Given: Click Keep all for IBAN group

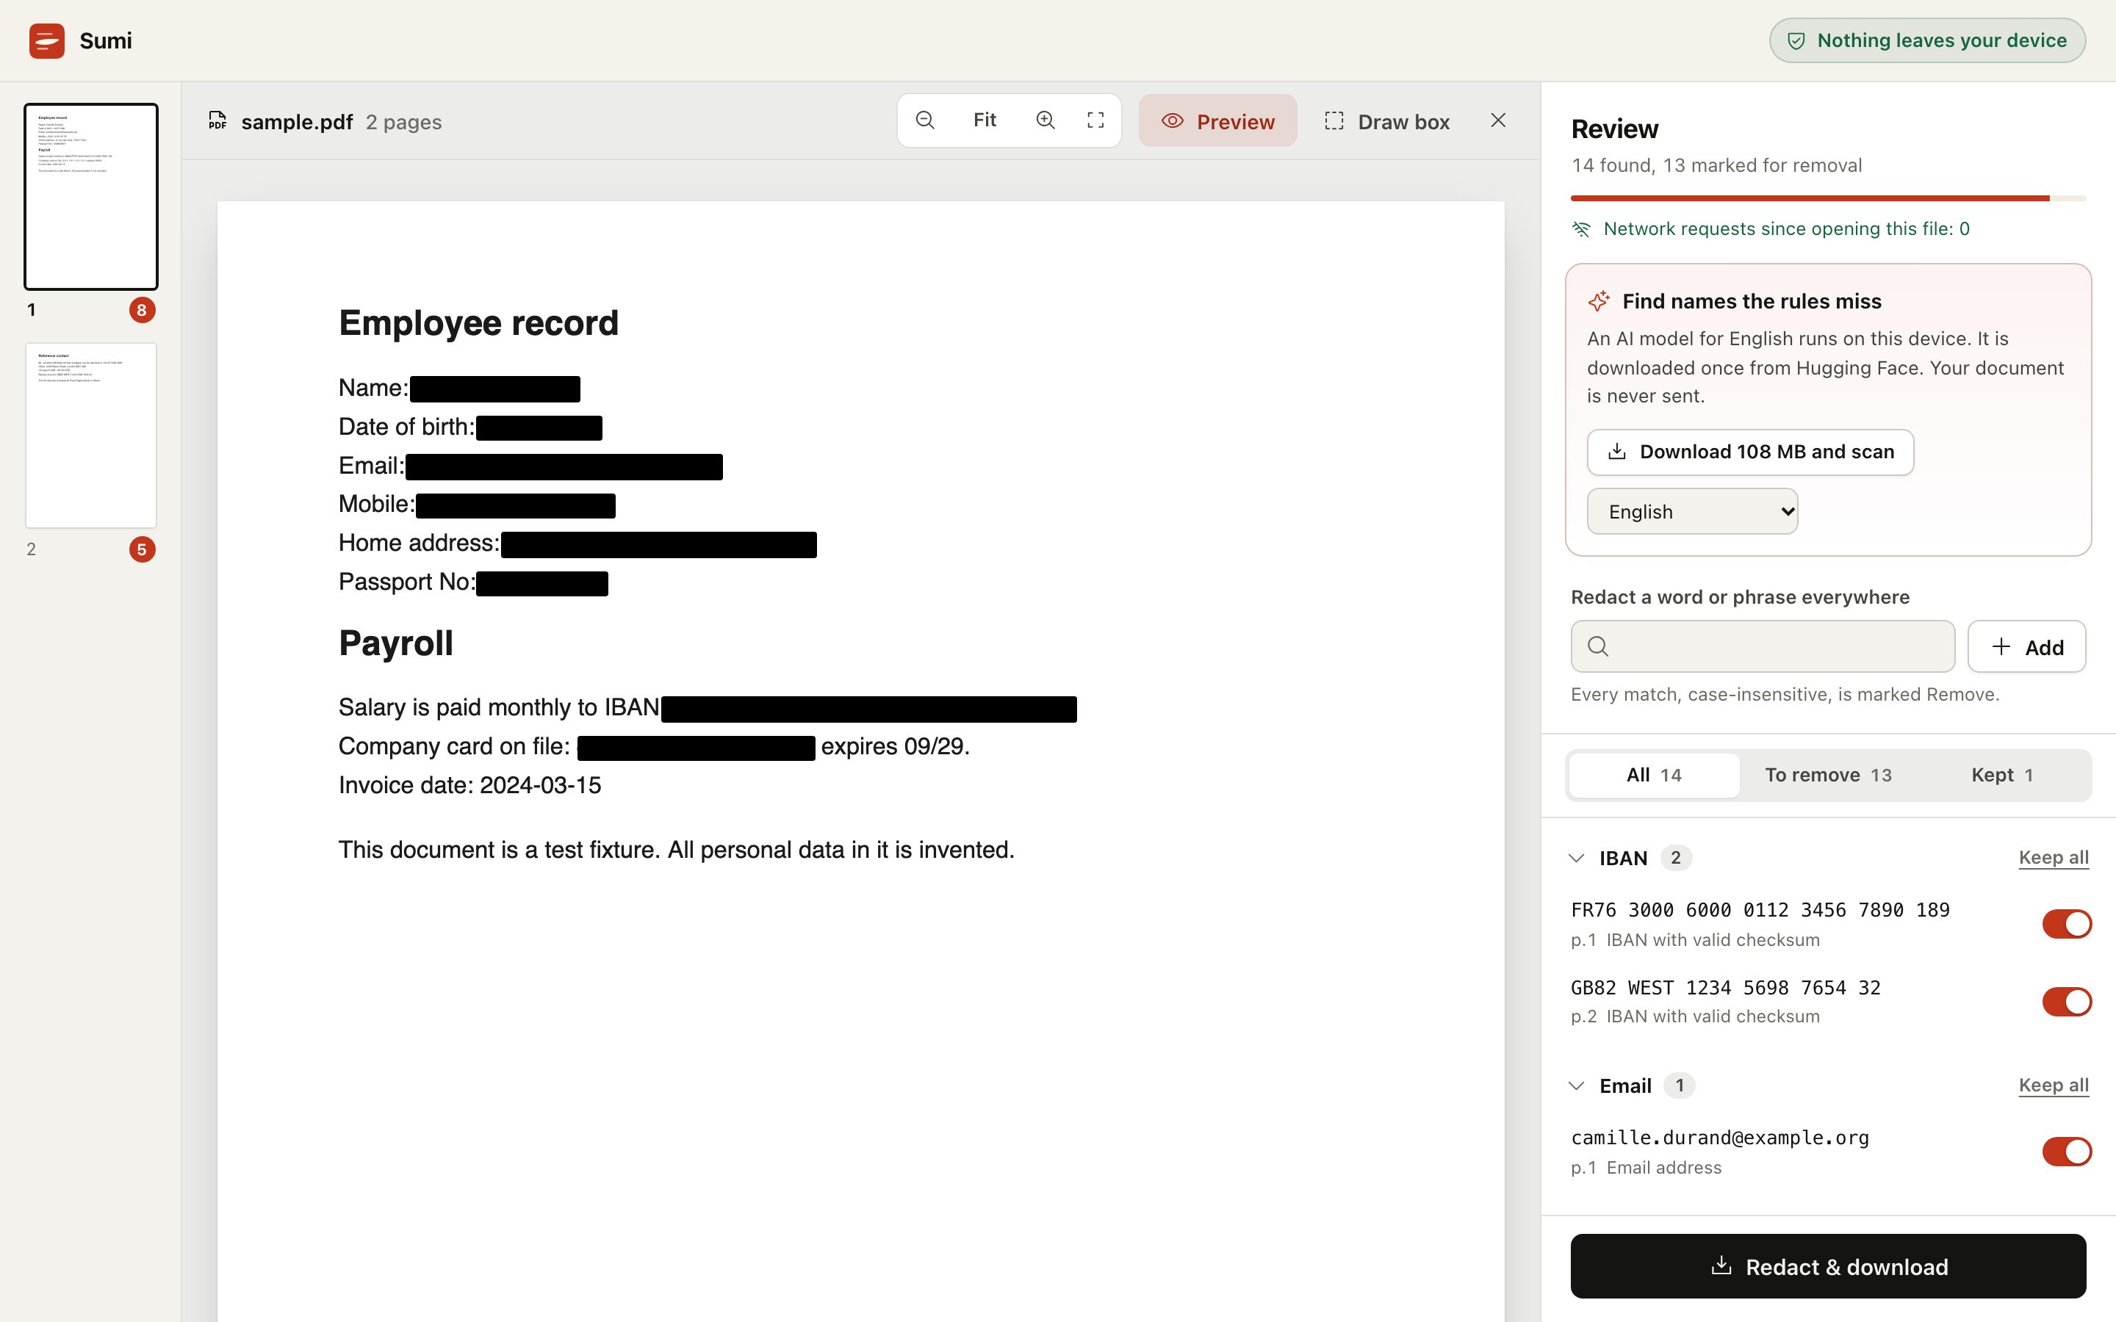Looking at the screenshot, I should 2053,858.
